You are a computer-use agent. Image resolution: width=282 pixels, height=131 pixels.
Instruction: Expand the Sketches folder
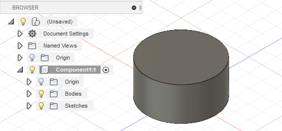pos(29,106)
